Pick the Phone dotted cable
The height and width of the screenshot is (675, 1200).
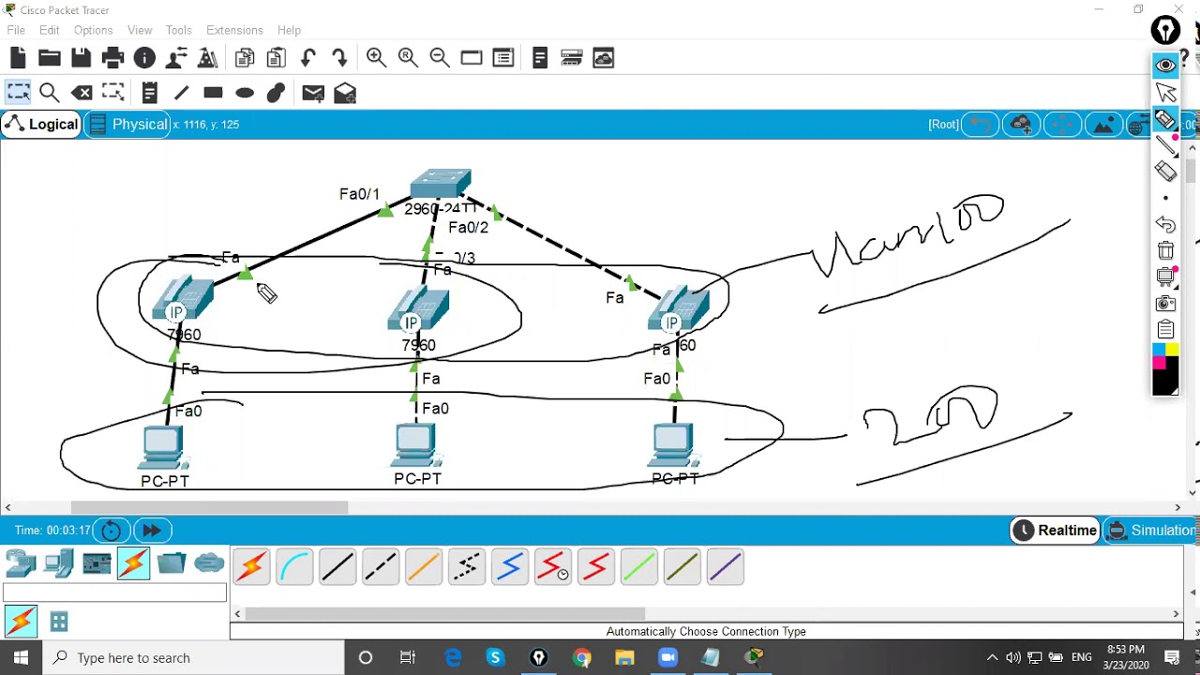pos(467,566)
